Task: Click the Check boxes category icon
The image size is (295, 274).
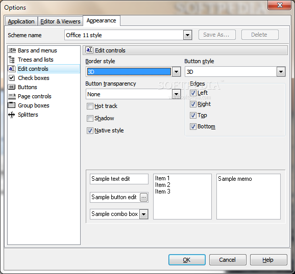Action: tap(12, 78)
